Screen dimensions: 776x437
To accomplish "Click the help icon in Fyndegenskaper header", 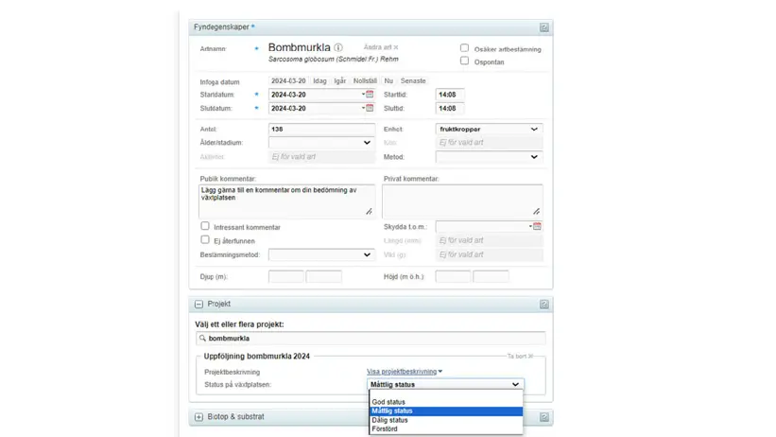I will click(x=543, y=27).
